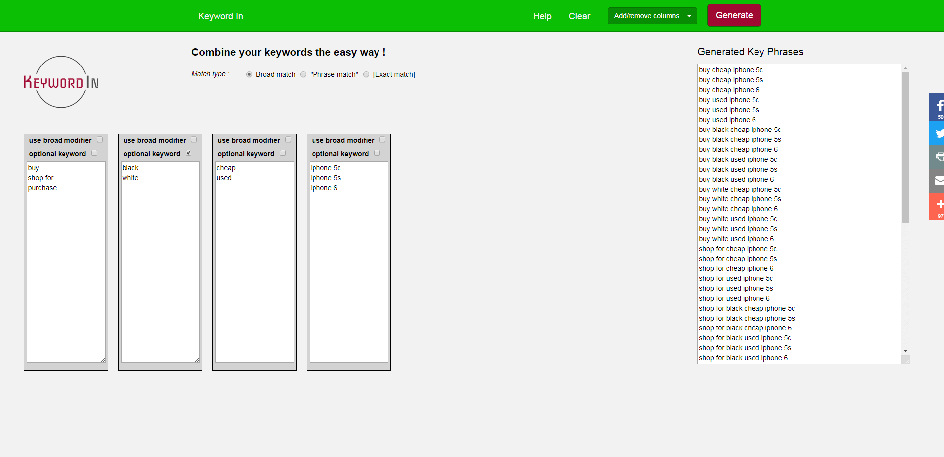
Task: Click the phrase "shop for used iphone 5s"
Action: pos(736,288)
